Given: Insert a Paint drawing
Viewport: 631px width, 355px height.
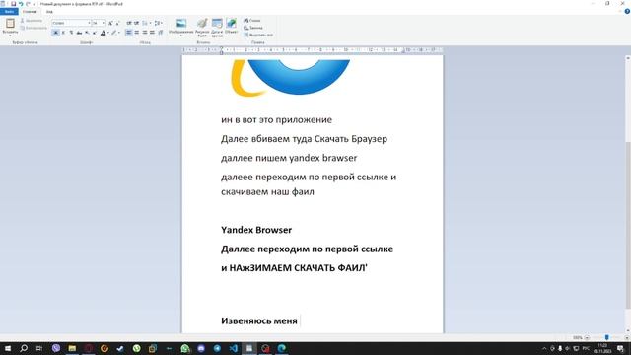Looking at the screenshot, I should pyautogui.click(x=202, y=28).
